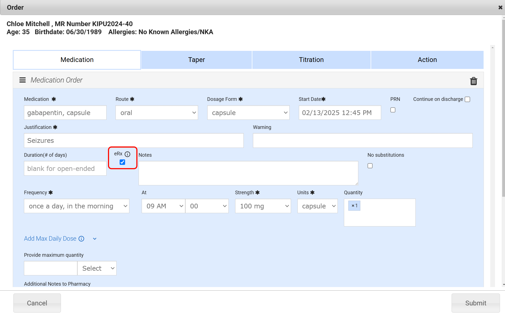Click the hamburger menu icon beside Medication Order
Screen dimensions: 505x314
[x=23, y=80]
